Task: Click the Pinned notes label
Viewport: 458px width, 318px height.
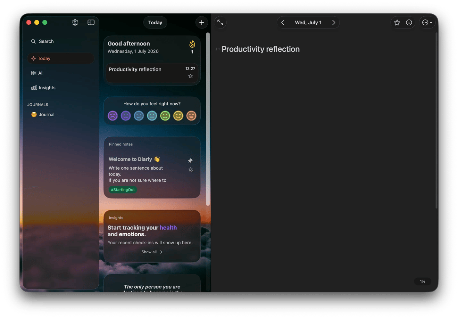Action: coord(121,144)
